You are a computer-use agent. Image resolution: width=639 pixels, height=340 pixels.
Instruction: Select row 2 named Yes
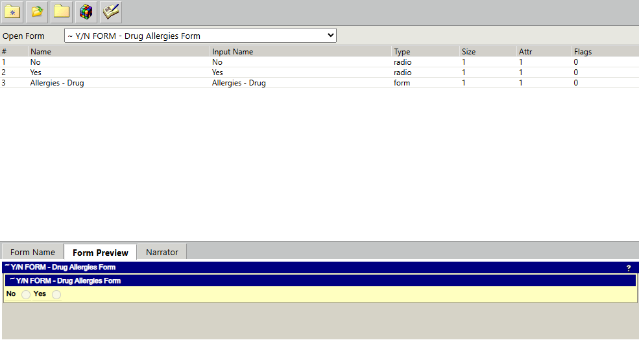point(319,73)
